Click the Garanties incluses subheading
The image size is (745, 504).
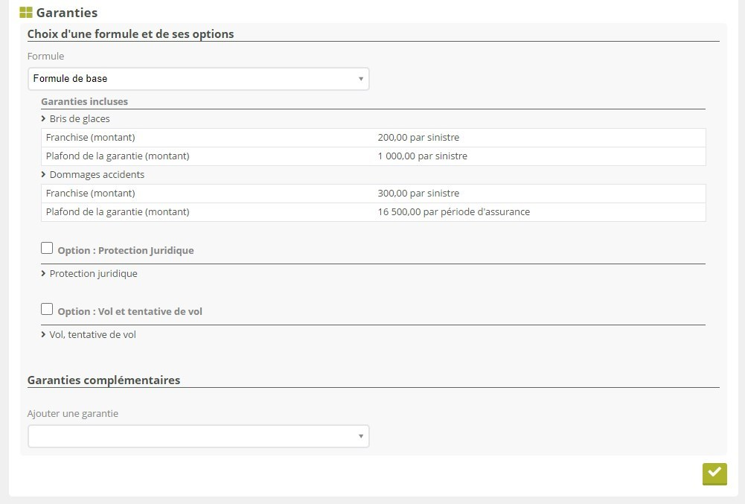point(84,101)
